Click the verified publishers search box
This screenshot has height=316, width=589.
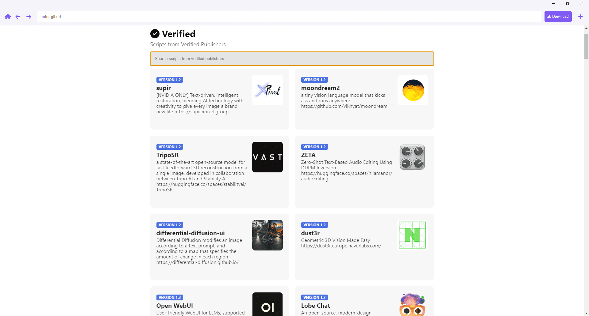tap(292, 58)
